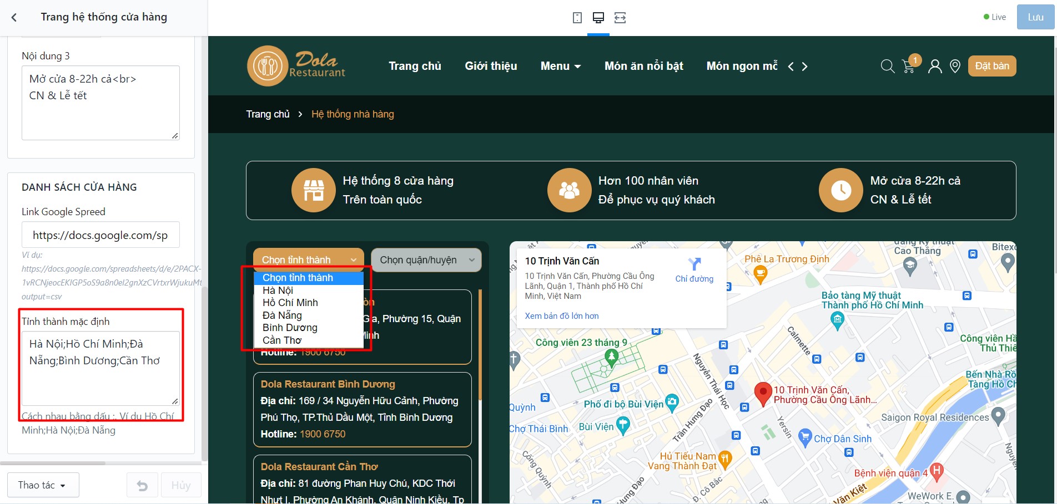Click the Món ngon mỗi nav item
Viewport: 1057px width, 504px height.
point(742,66)
